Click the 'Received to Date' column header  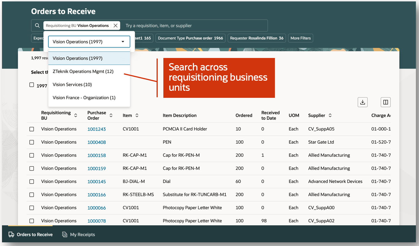click(x=270, y=115)
